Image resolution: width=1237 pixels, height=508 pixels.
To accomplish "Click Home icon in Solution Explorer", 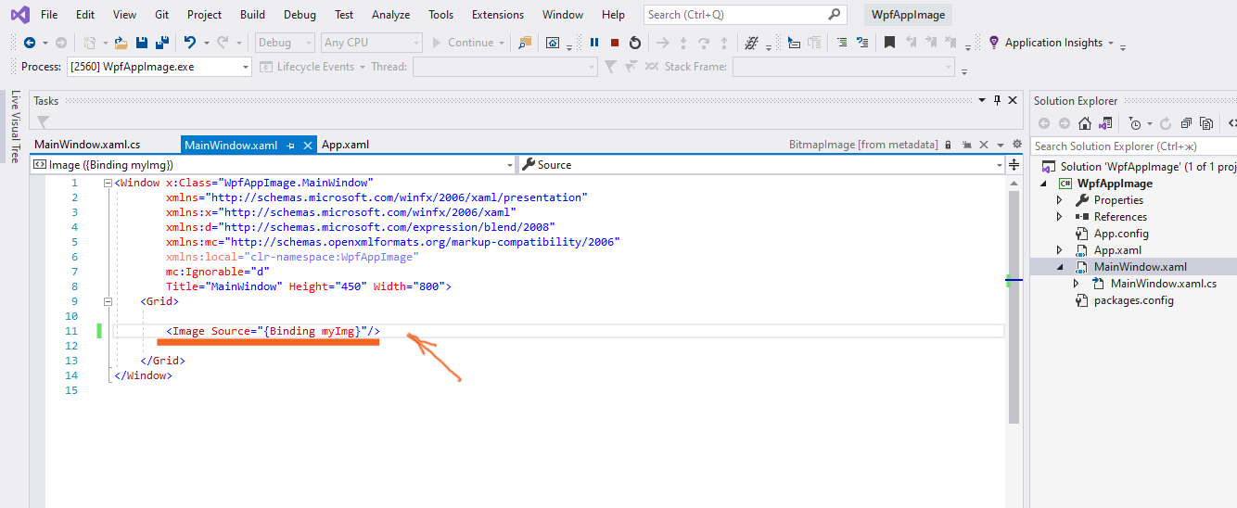I will (x=1084, y=123).
